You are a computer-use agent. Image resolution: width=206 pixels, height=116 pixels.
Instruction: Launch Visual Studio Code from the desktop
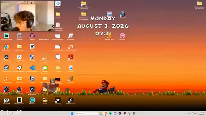point(32,68)
